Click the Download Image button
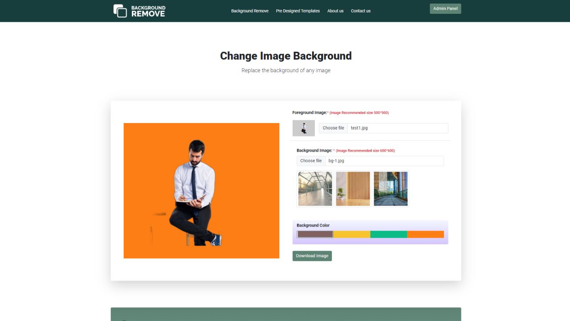 click(x=312, y=256)
